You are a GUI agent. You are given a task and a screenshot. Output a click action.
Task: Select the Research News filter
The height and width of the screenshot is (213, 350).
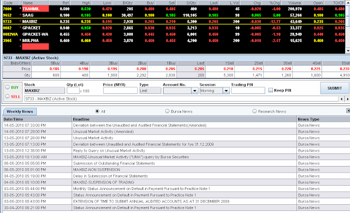coord(254,111)
